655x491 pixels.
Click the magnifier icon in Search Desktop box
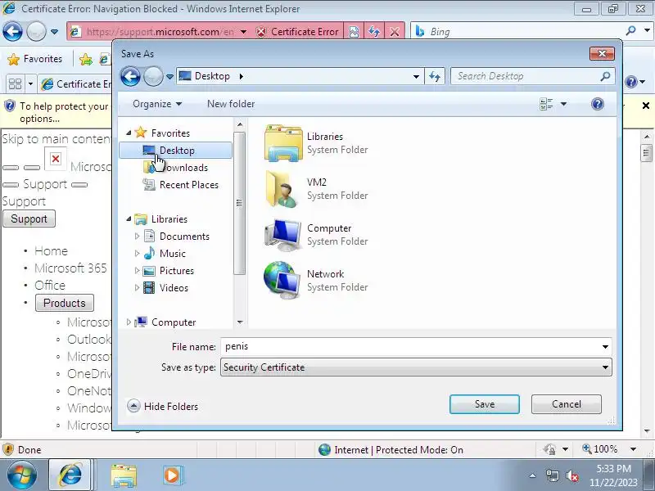[605, 76]
